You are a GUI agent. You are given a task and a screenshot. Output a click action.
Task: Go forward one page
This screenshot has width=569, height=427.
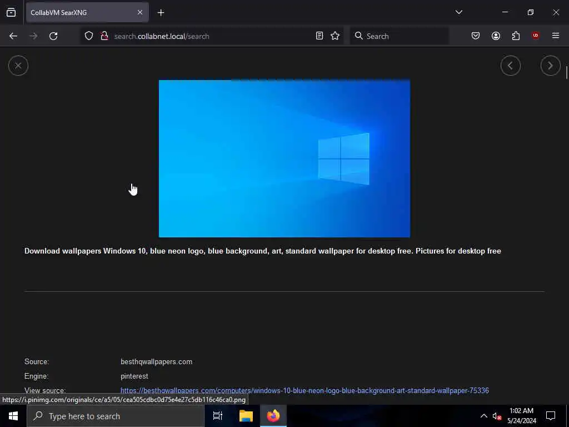pos(33,36)
